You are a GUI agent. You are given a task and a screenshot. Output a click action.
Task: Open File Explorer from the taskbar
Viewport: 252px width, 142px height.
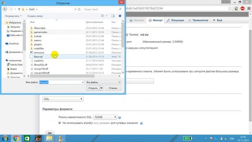[49, 138]
